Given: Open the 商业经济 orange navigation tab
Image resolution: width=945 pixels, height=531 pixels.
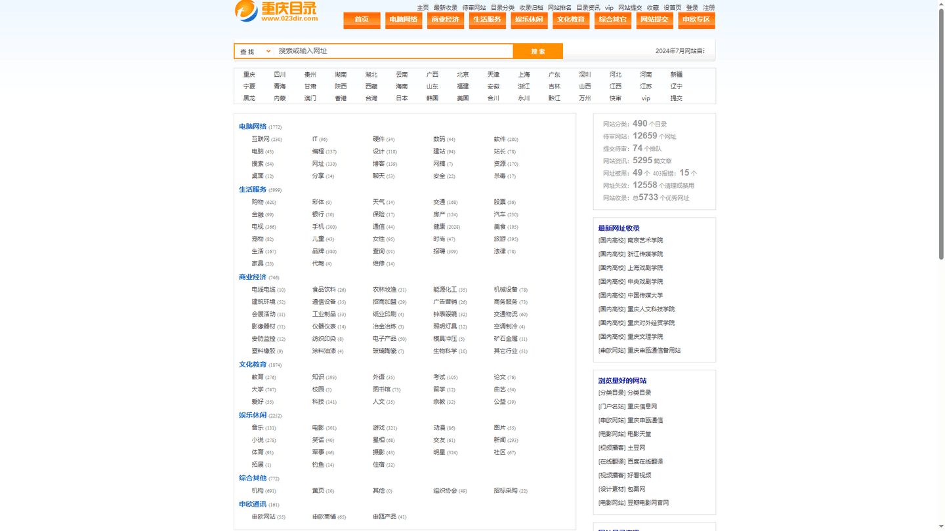Looking at the screenshot, I should pyautogui.click(x=445, y=20).
